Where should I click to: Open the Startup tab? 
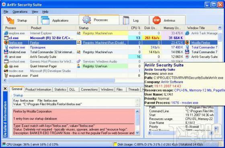[20, 20]
